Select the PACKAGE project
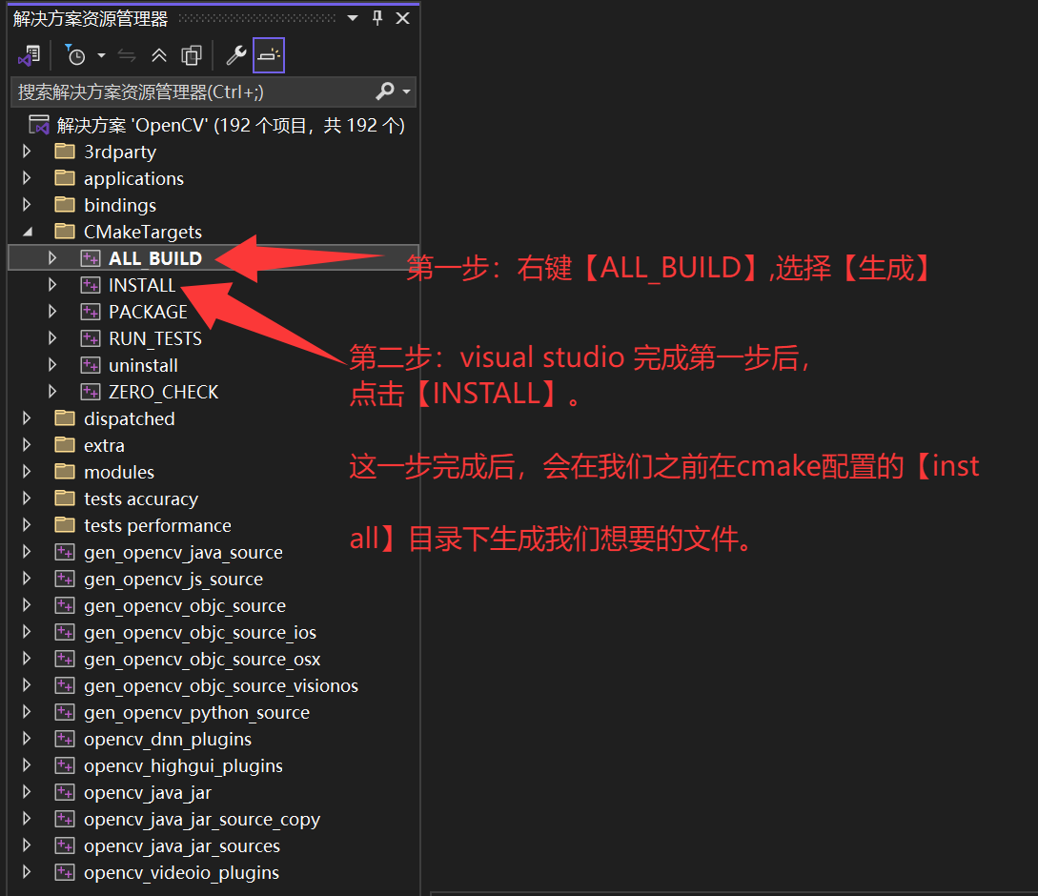 [x=148, y=312]
